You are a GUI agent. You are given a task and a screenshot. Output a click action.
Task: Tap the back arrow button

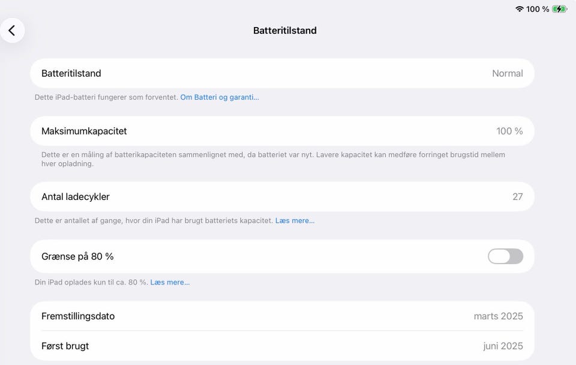(x=12, y=30)
